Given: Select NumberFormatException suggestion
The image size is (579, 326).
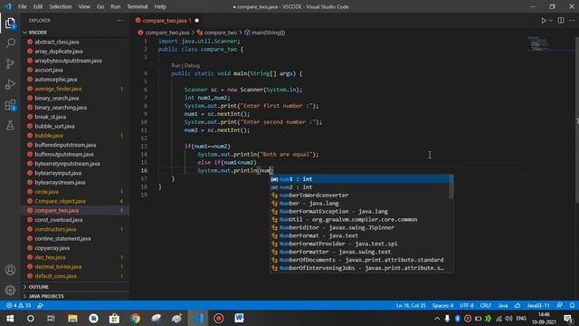Looking at the screenshot, I should tap(360, 211).
